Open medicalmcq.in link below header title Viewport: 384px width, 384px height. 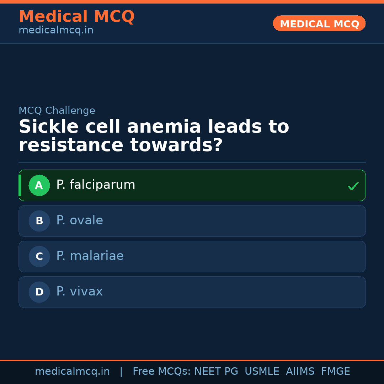(x=56, y=30)
